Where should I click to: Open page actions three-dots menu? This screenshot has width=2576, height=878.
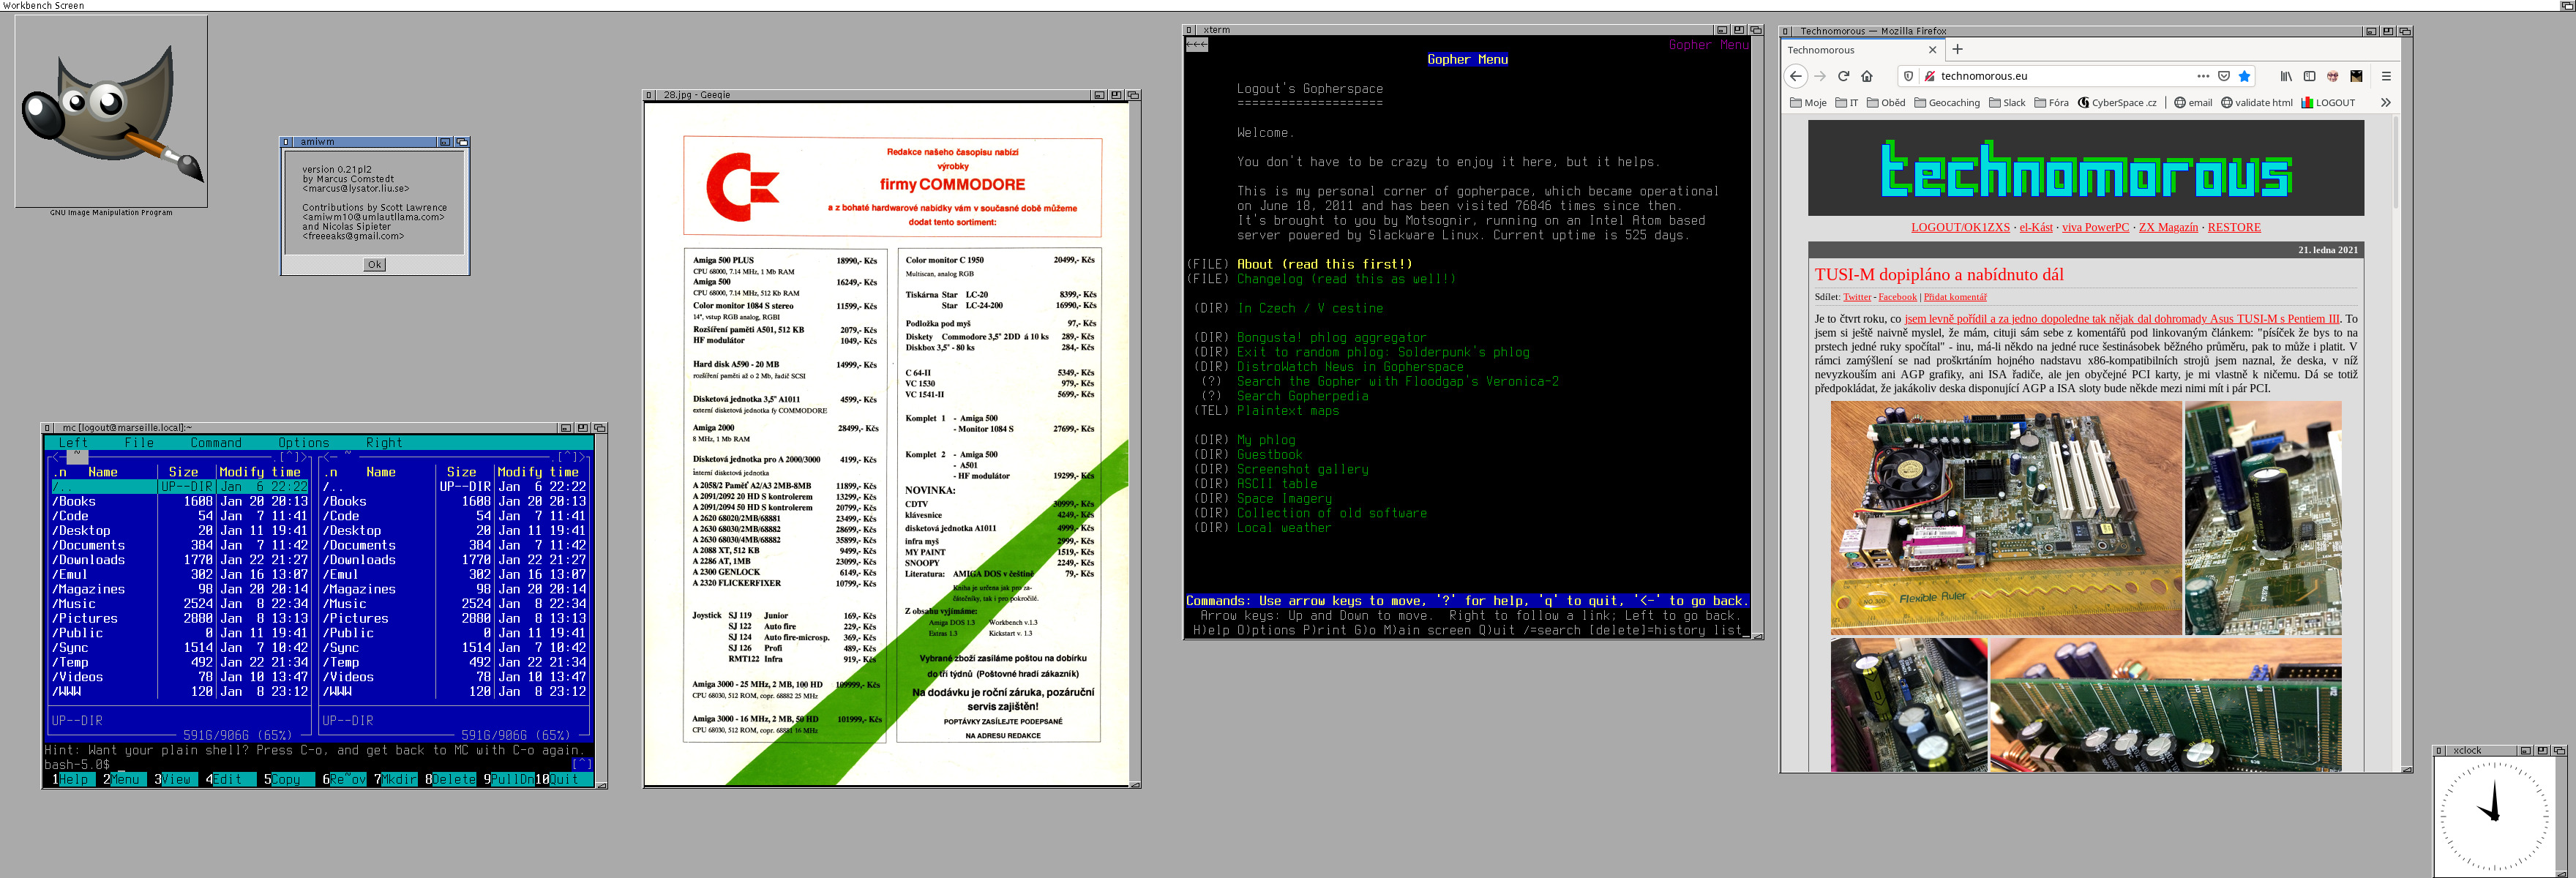pos(2203,76)
